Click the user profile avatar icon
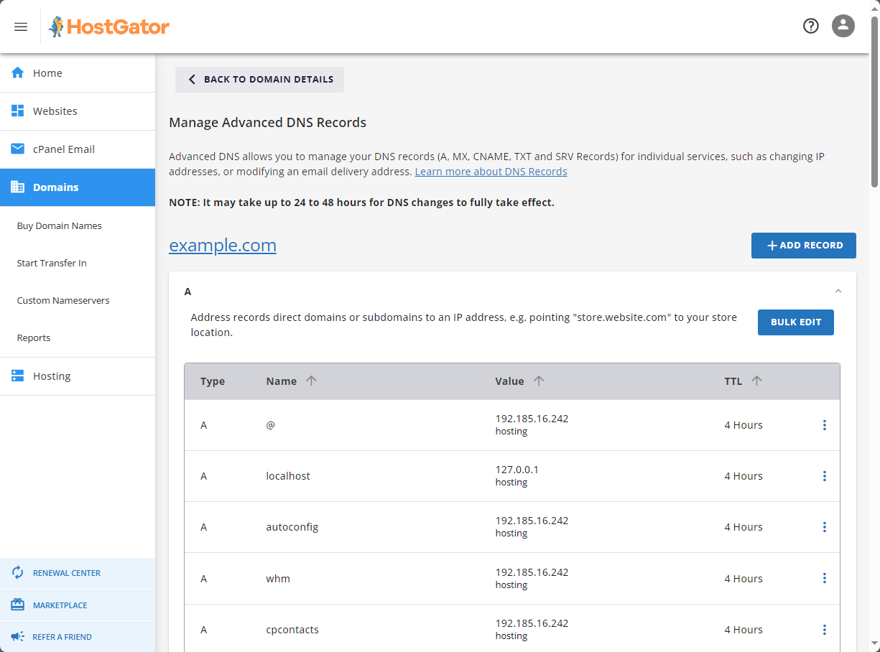880x652 pixels. [x=843, y=26]
